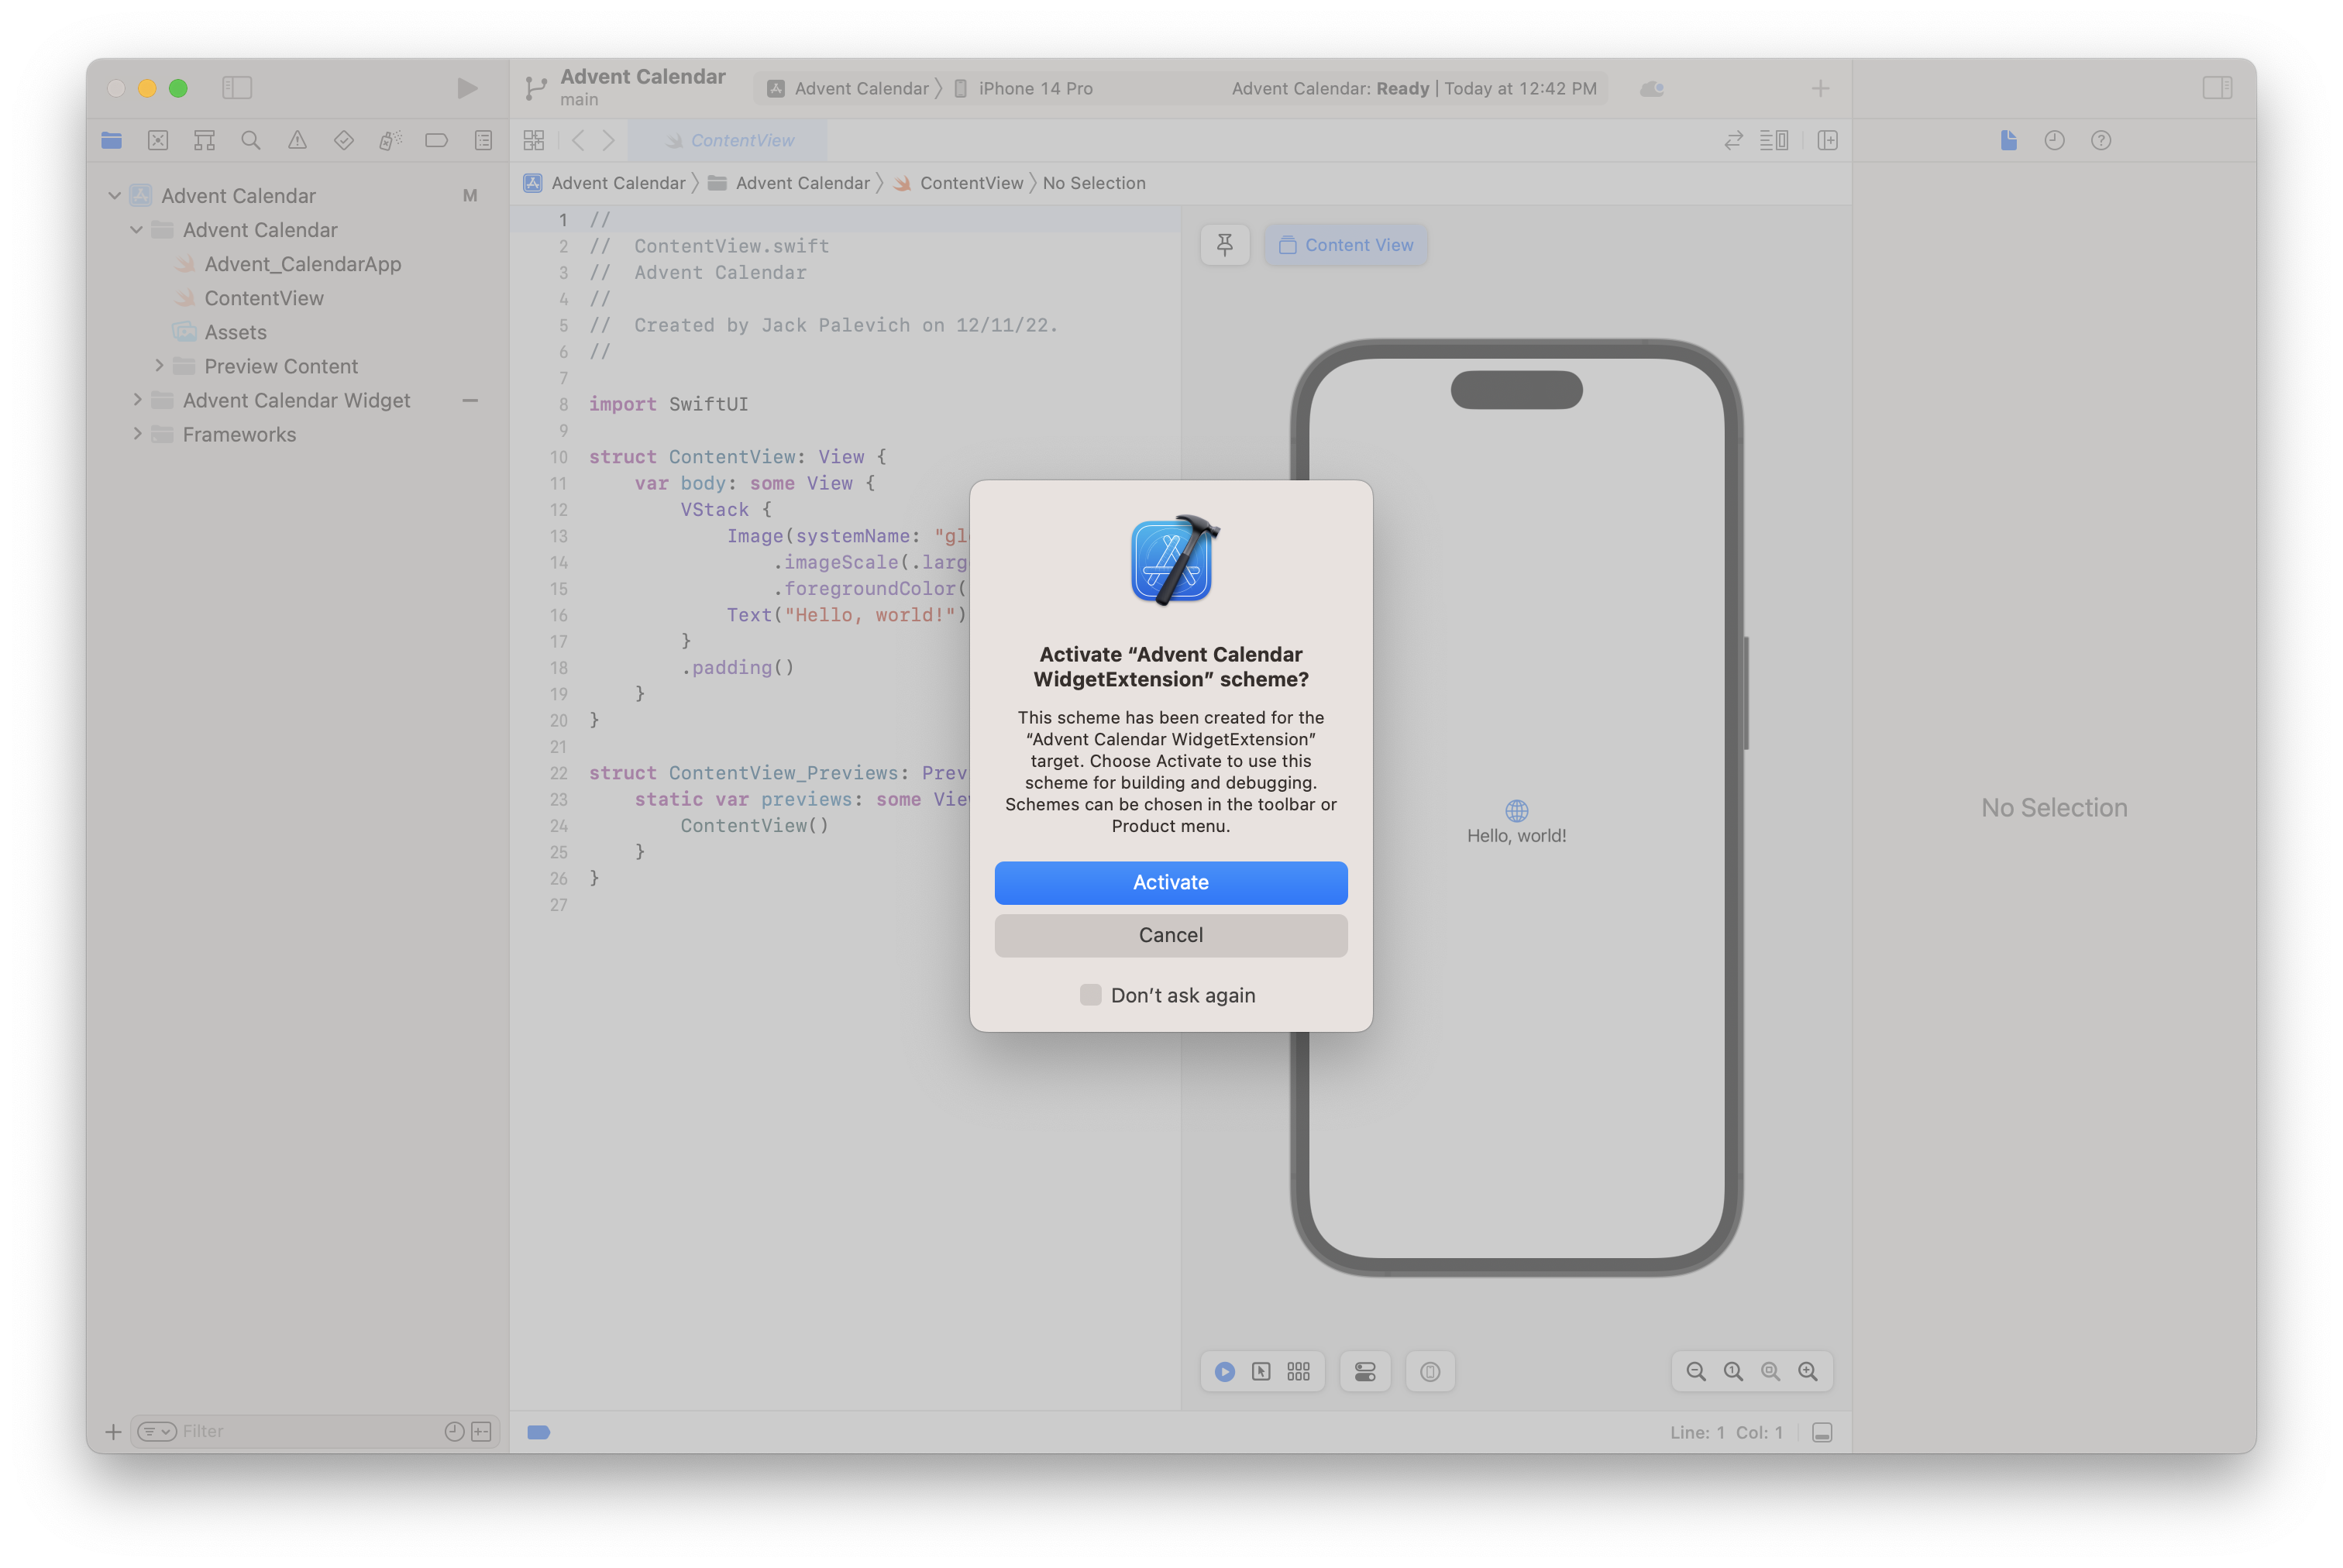
Task: Open the breakpoint navigator
Action: (x=436, y=140)
